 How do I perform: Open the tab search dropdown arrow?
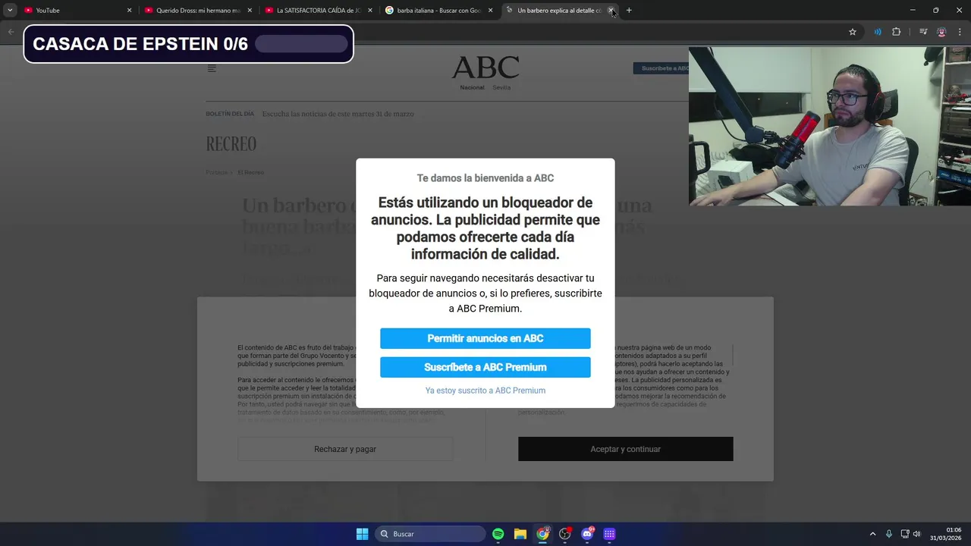10,11
